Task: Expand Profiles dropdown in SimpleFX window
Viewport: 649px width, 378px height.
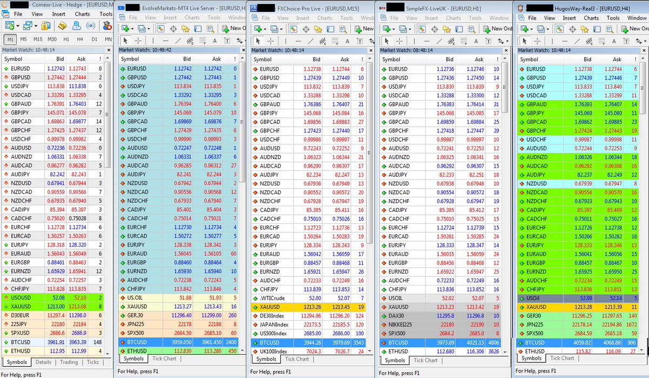Action: click(x=410, y=28)
